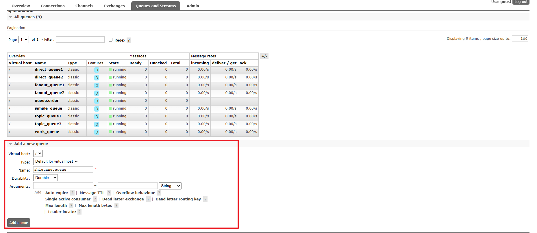Image resolution: width=537 pixels, height=233 pixels.
Task: Open the queue.order queue link
Action: click(x=47, y=101)
